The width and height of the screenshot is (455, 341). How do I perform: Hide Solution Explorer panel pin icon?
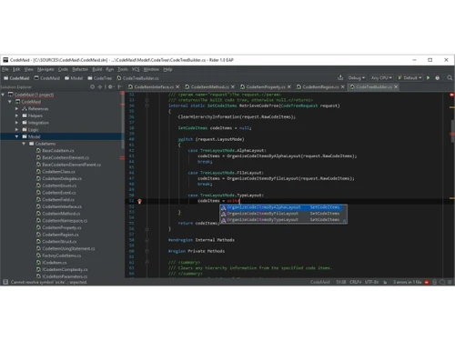120,86
